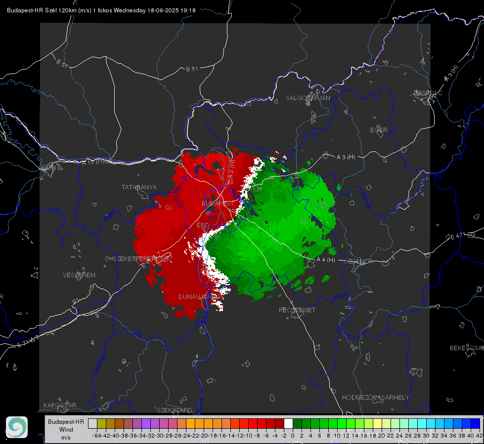Click the TATABÁNYA city label

pos(139,187)
